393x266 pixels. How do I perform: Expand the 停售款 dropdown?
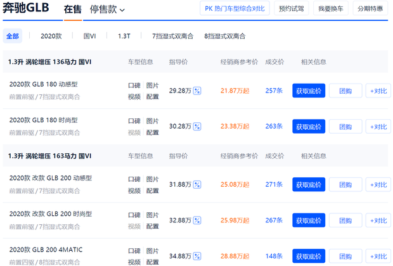[107, 9]
